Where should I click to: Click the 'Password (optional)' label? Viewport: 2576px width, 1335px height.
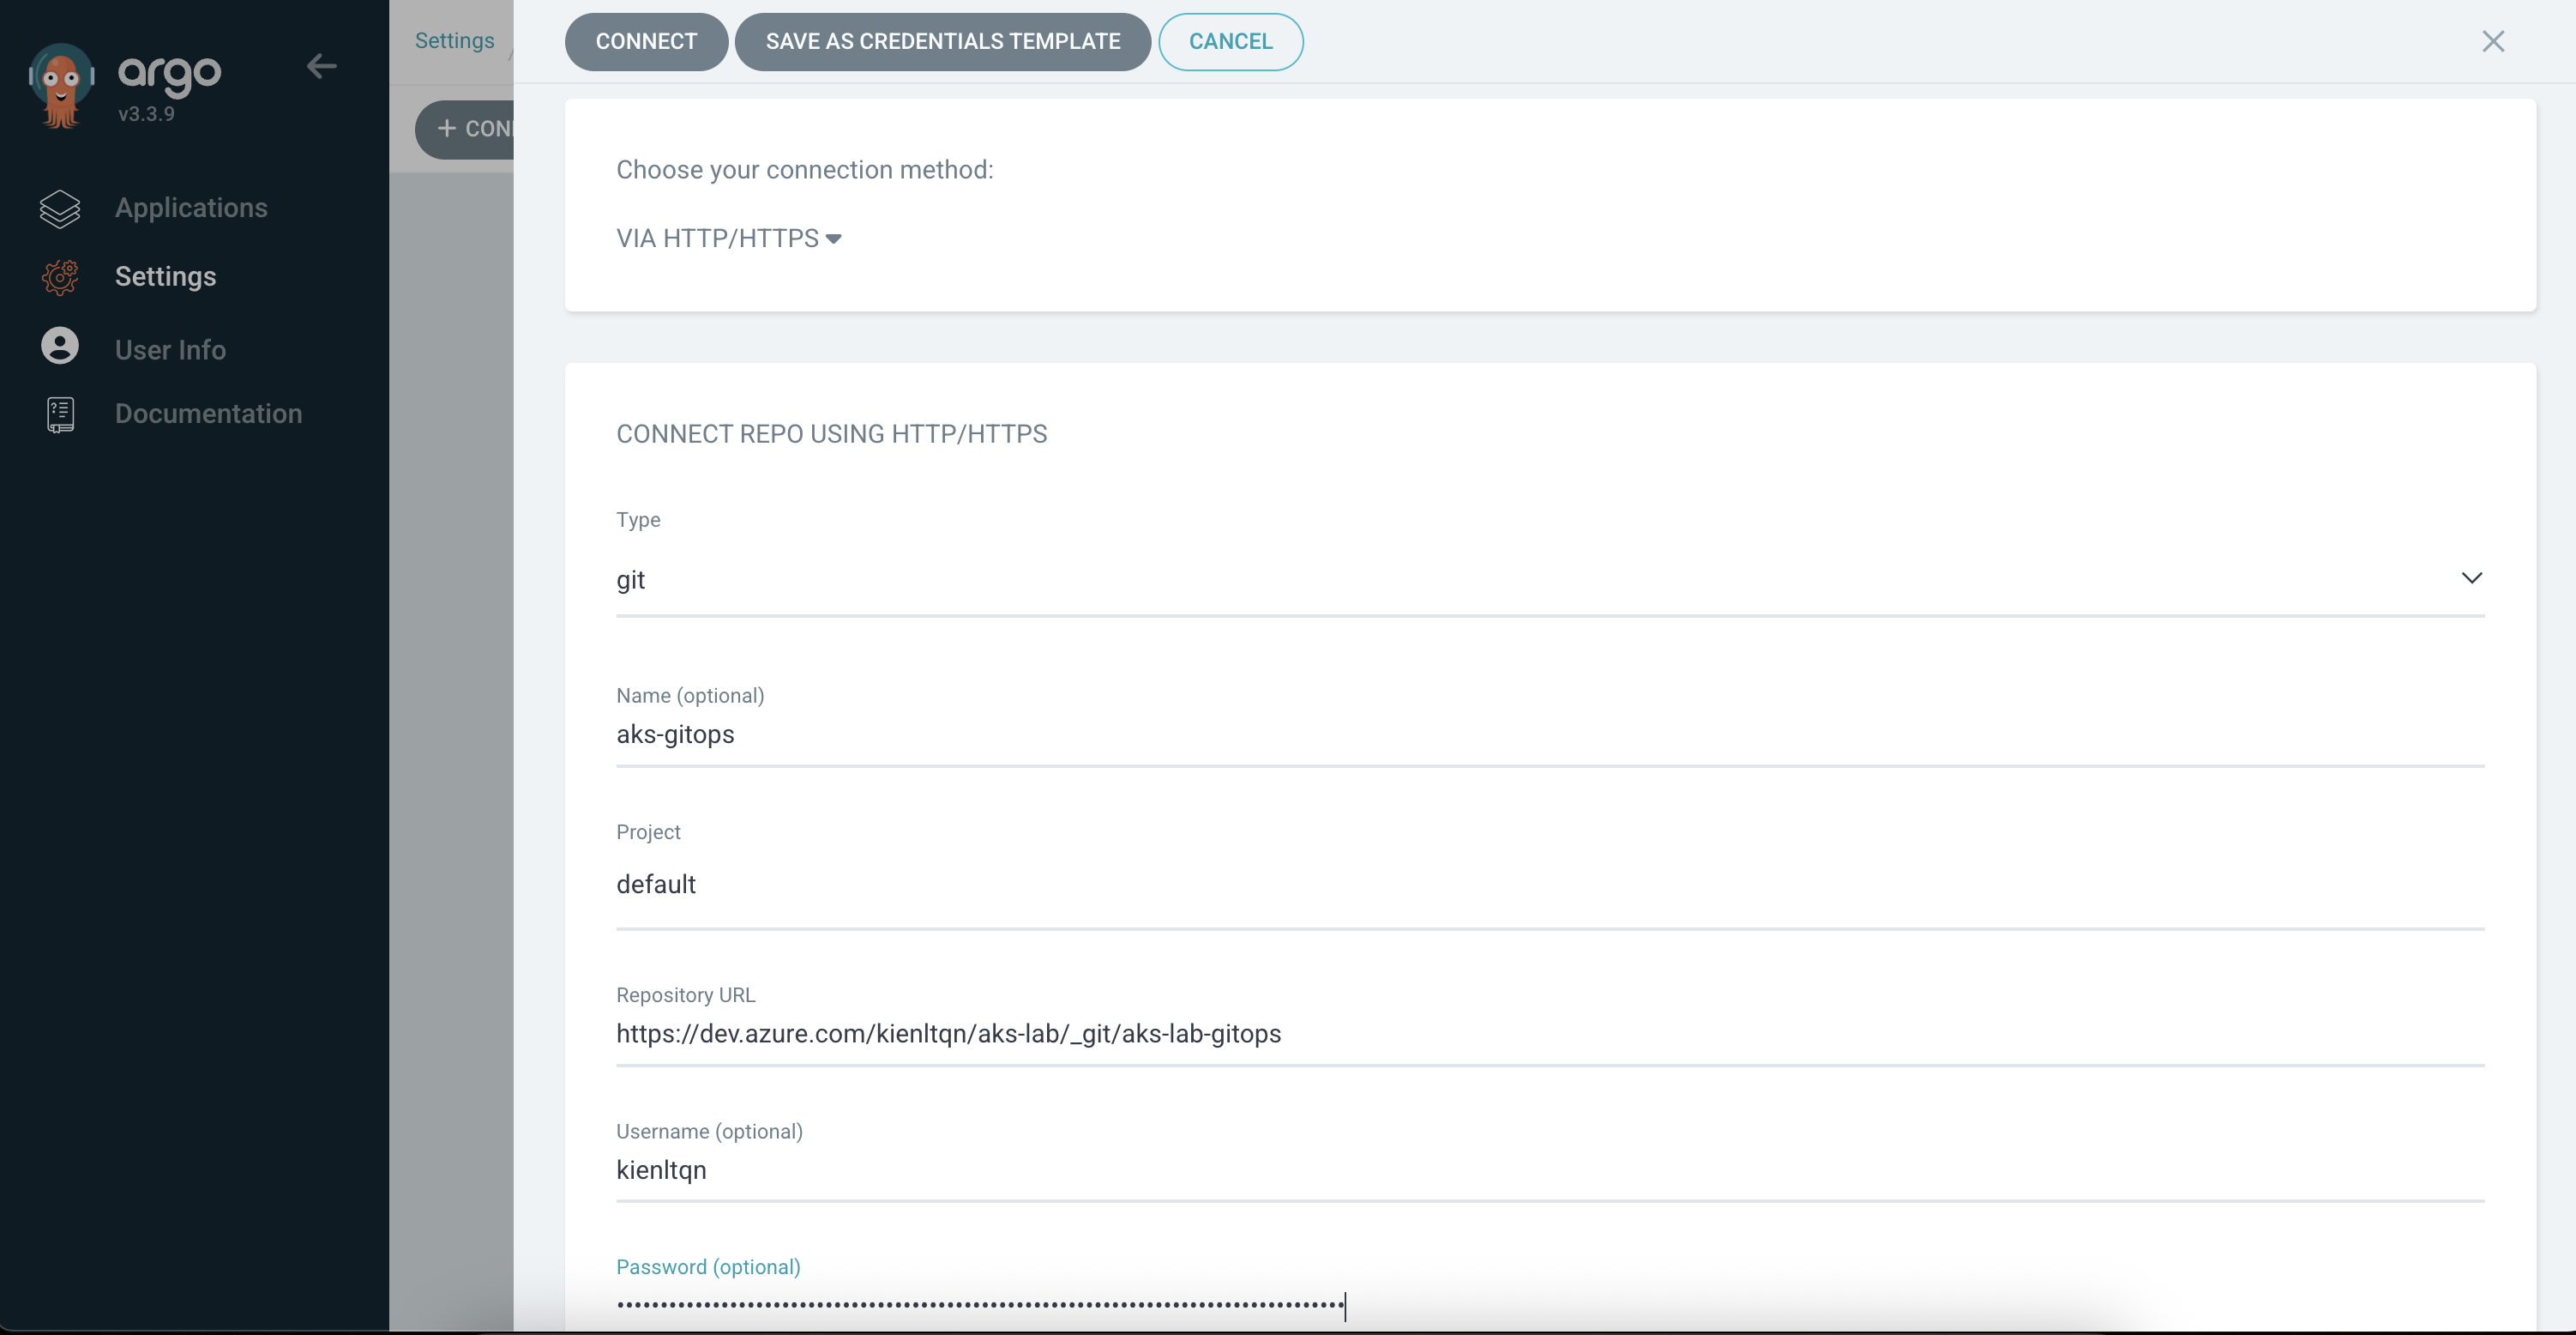click(708, 1267)
